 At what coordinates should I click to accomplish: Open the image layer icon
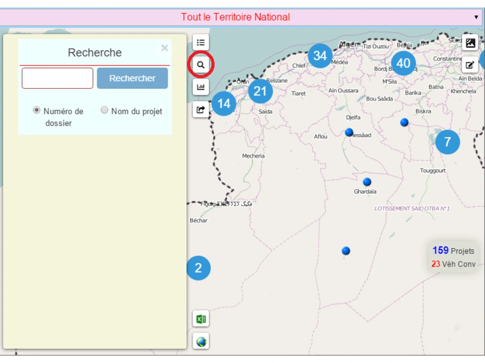470,43
